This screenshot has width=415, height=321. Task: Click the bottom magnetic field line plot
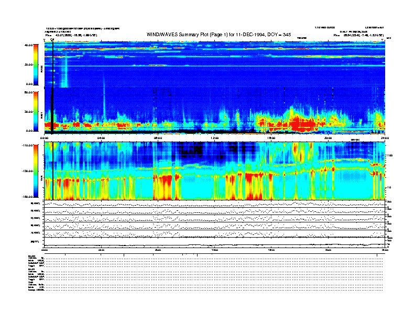tap(215, 242)
